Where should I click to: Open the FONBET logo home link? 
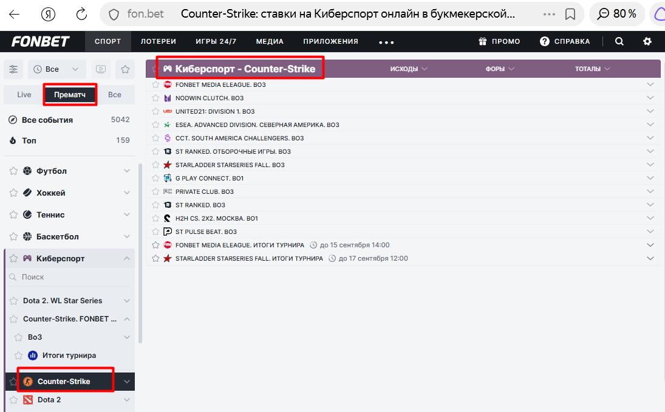coord(40,41)
